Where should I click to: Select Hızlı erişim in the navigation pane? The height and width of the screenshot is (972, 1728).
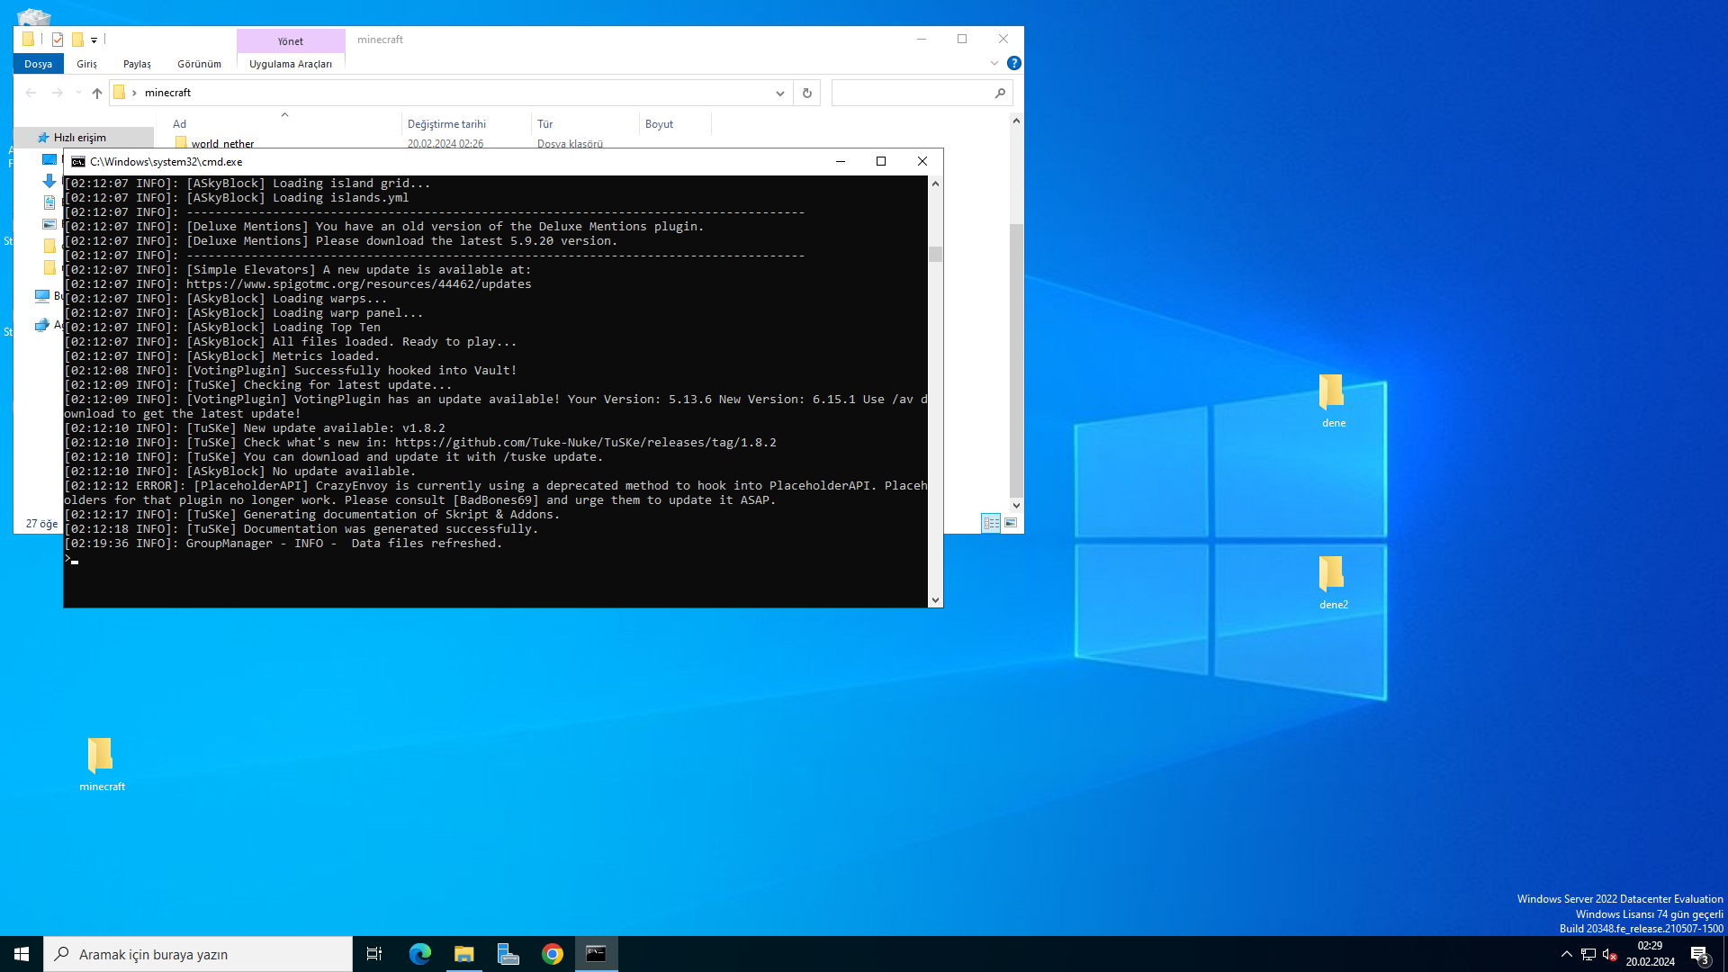tap(79, 138)
